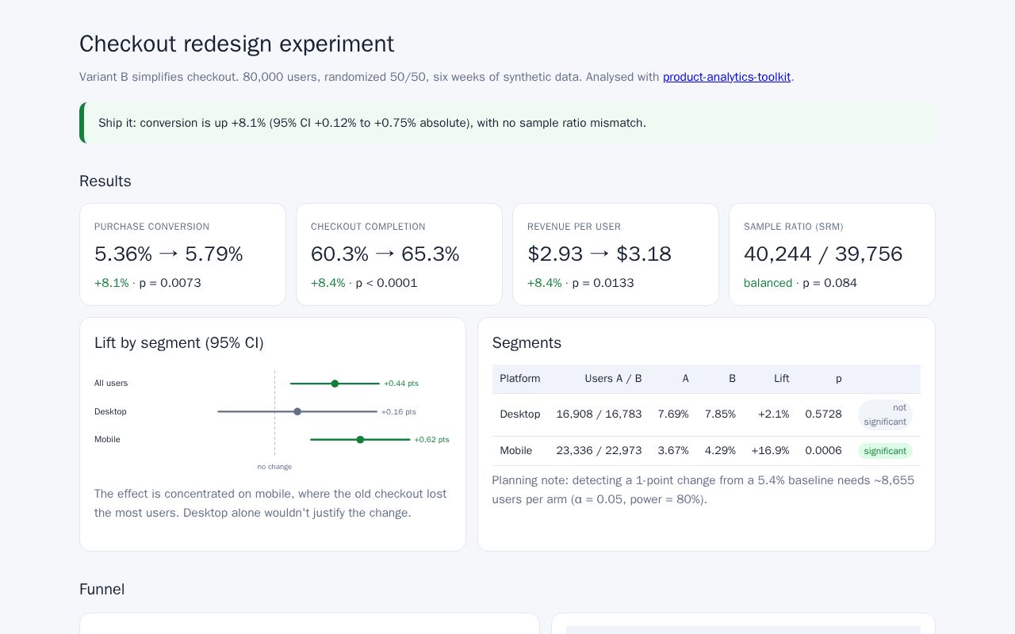Screen dimensions: 1015x634
Task: Click the Desktop users cell 16,908 / 16,783
Action: [x=599, y=414]
